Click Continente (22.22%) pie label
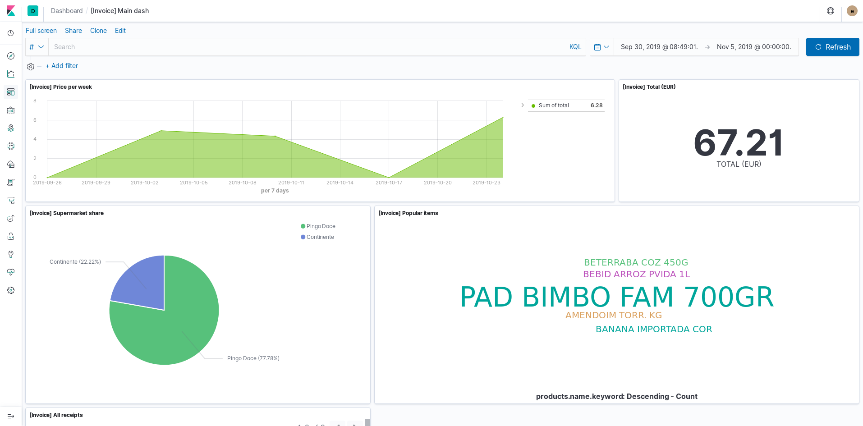 75,262
